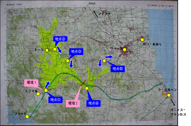Select the yellow marker above 地点④ label
Viewport: 191px width, 126px height.
[x=87, y=88]
